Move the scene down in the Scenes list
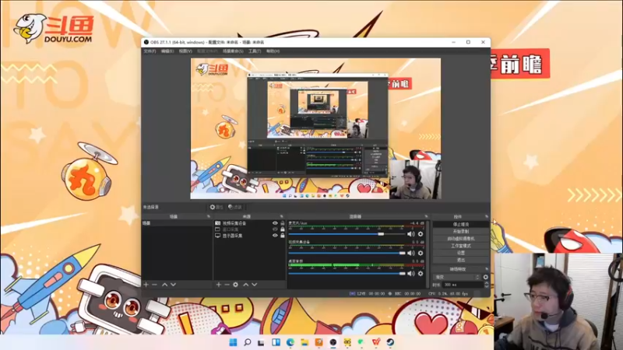Image resolution: width=623 pixels, height=350 pixels. point(173,285)
